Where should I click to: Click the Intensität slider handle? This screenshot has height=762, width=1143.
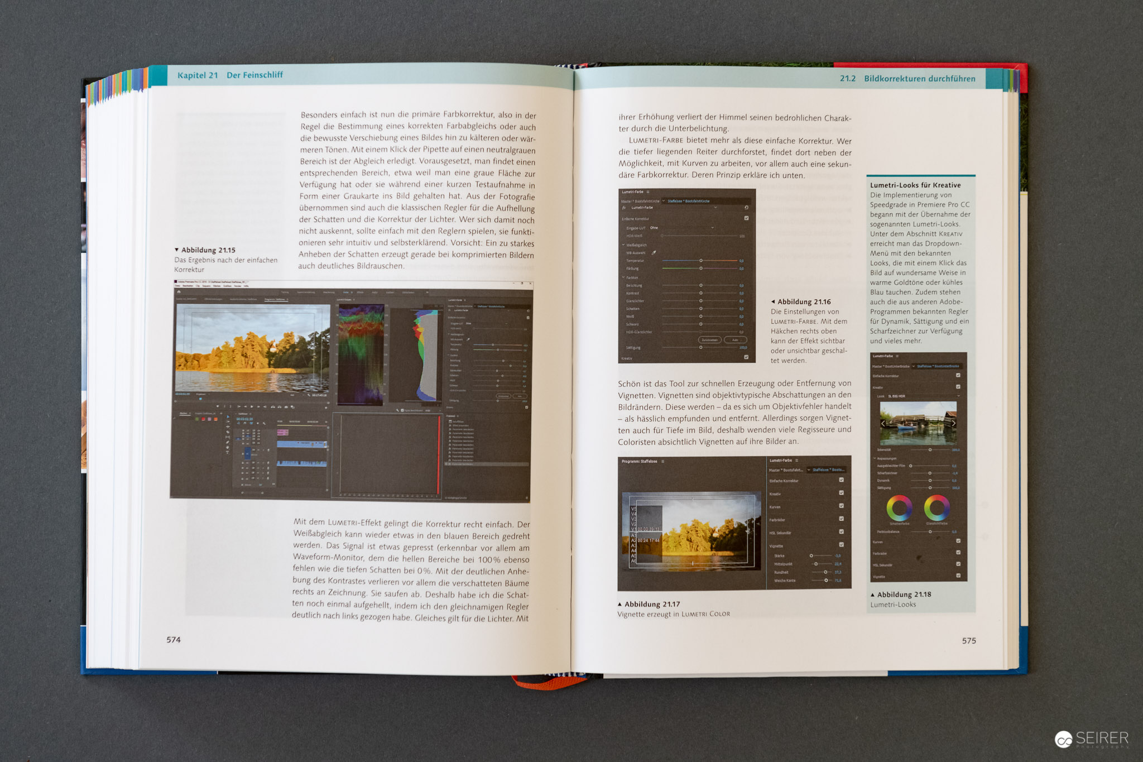(930, 450)
